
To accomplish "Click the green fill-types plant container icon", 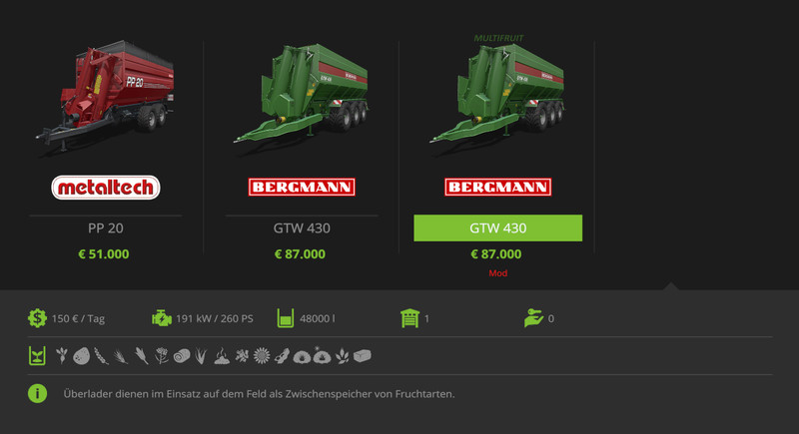I will [37, 355].
